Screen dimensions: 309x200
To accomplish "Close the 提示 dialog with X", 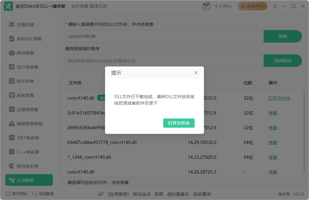I will [x=196, y=73].
